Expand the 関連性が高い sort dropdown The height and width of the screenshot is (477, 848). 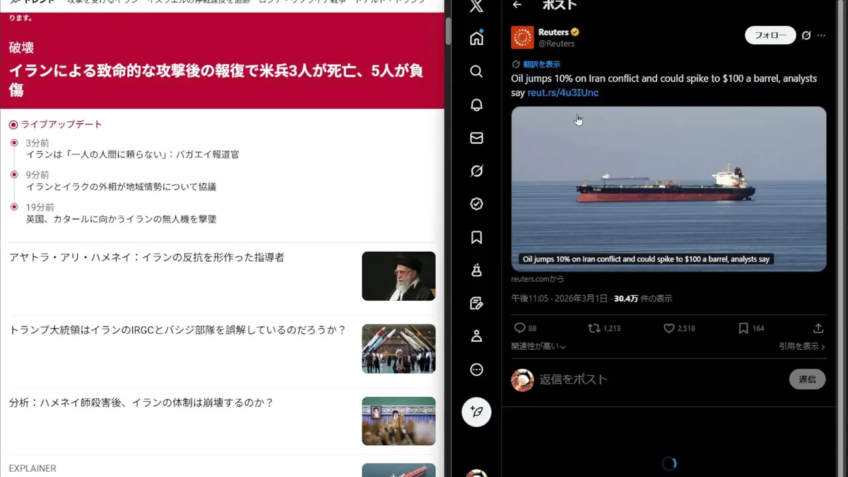pos(539,346)
